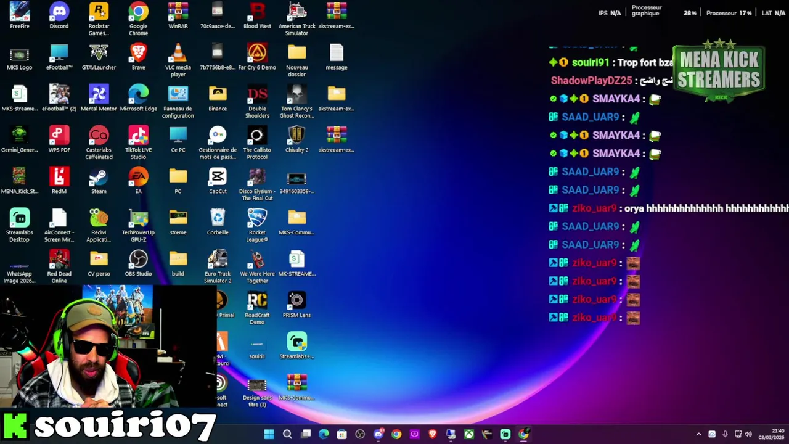Screen dimensions: 789x444
Task: Open the streme folder
Action: click(178, 222)
